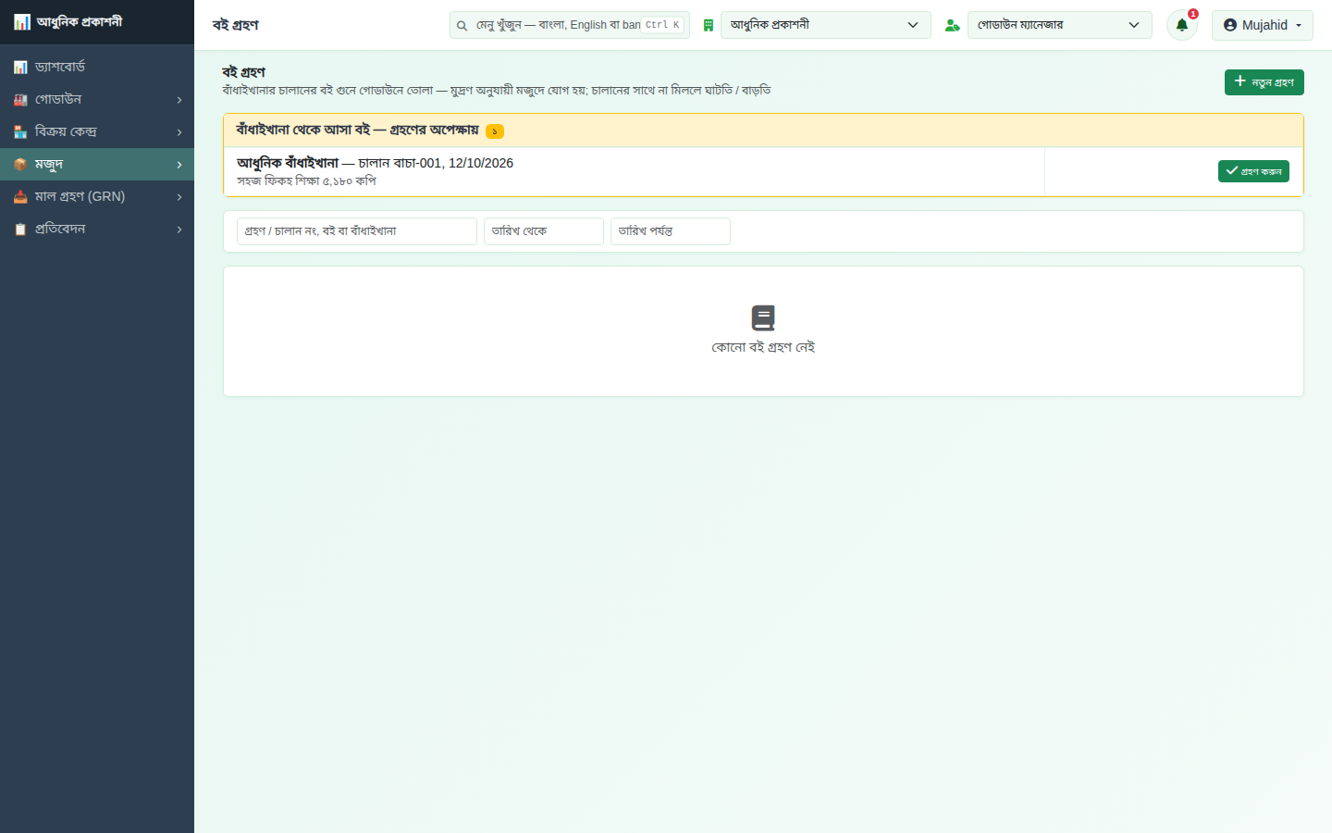
Task: Click the আধুনিক প্রকাশনী brand title
Action: 80,22
